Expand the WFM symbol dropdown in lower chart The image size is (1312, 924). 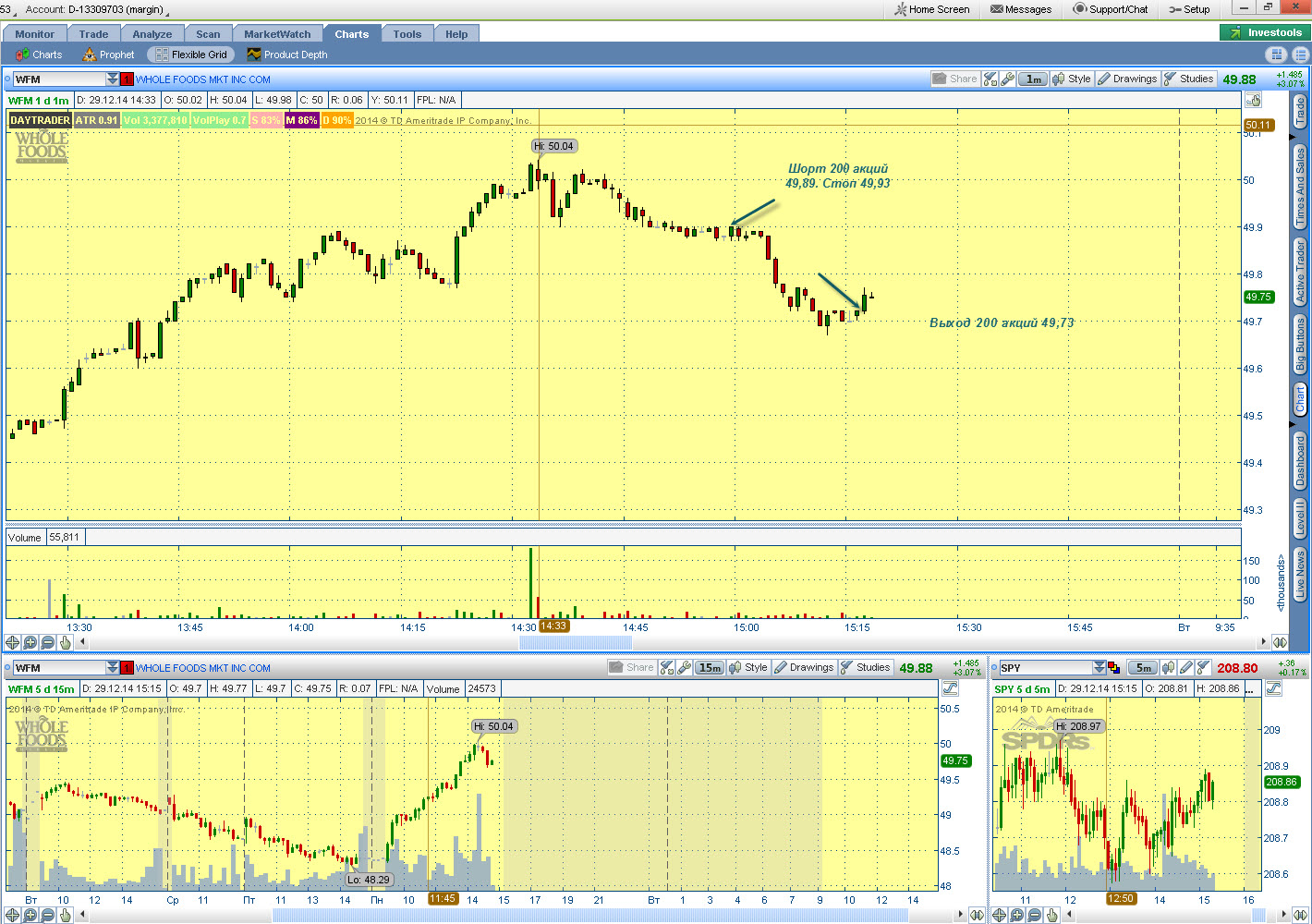click(x=113, y=668)
